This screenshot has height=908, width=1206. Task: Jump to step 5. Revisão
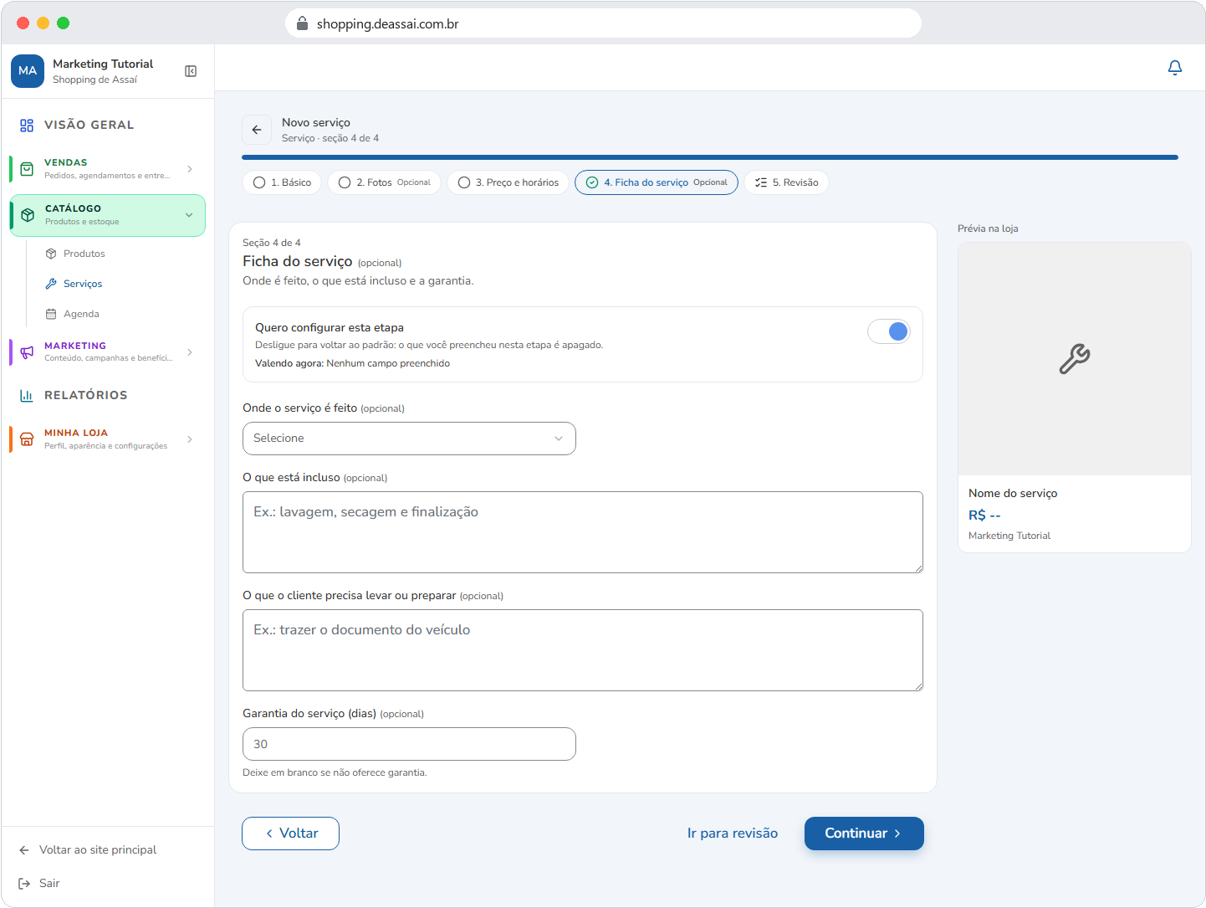pos(786,182)
